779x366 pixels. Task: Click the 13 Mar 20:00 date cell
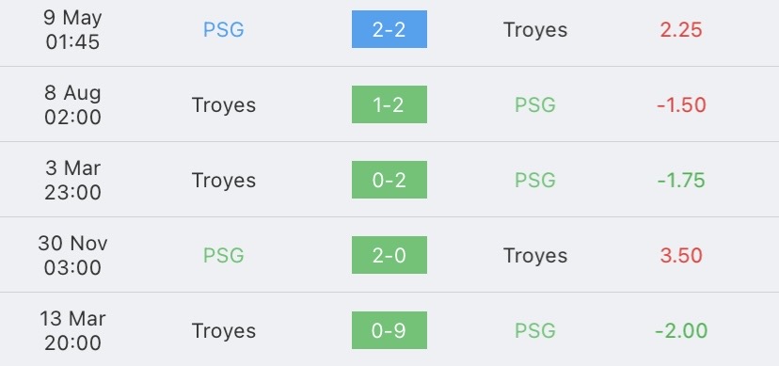[72, 331]
